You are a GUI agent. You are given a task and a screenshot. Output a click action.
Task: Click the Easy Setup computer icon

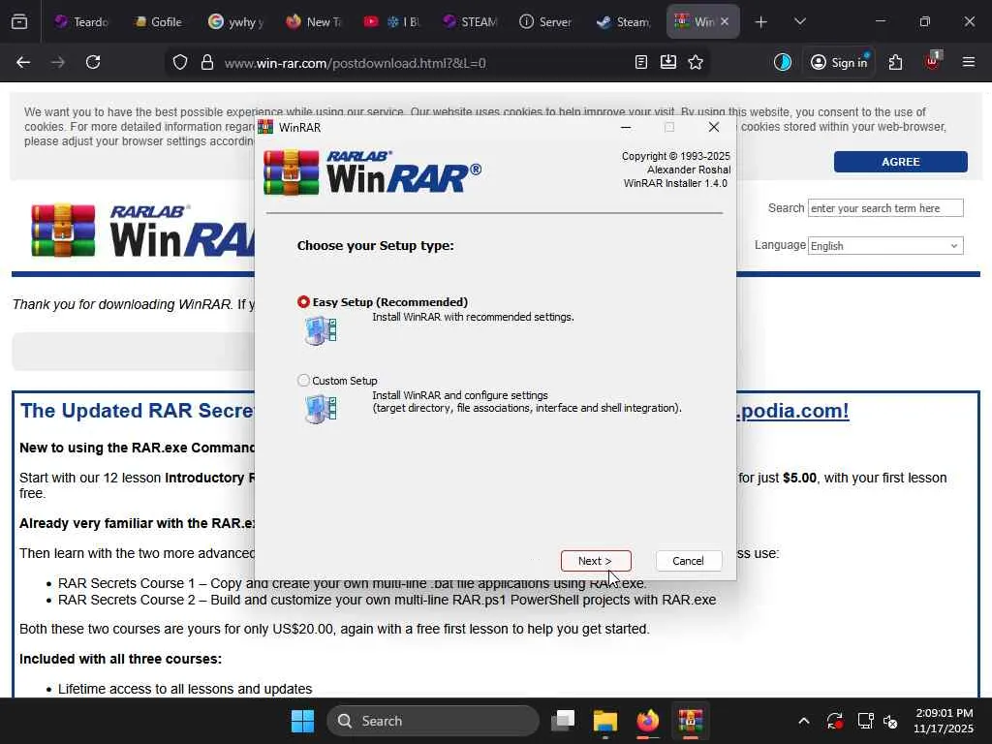click(321, 330)
